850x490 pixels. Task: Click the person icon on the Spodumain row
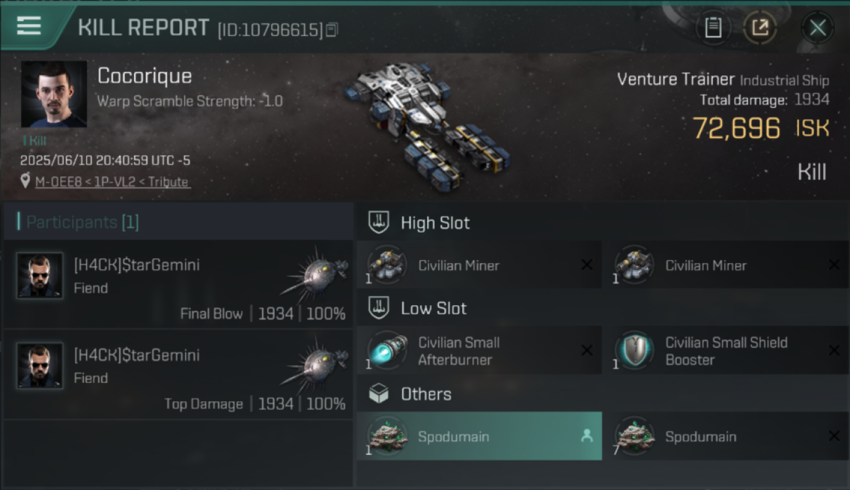point(586,436)
